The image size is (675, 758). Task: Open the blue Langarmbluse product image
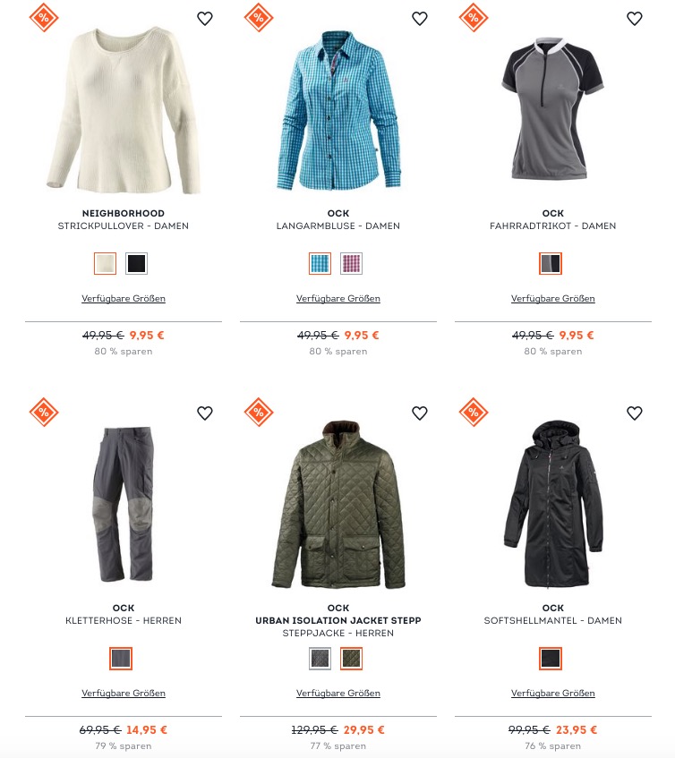pos(338,111)
